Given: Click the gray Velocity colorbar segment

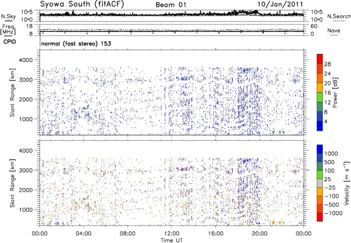Looking at the screenshot, I should pos(320,183).
